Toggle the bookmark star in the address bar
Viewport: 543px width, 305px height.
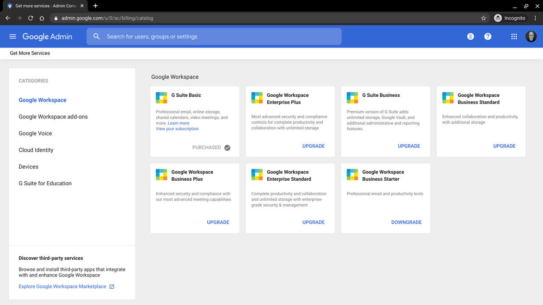point(483,18)
